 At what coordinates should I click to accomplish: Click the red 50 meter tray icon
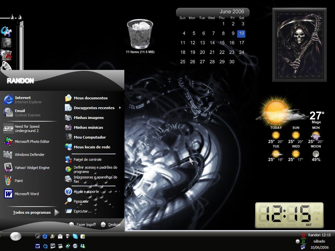point(303,235)
